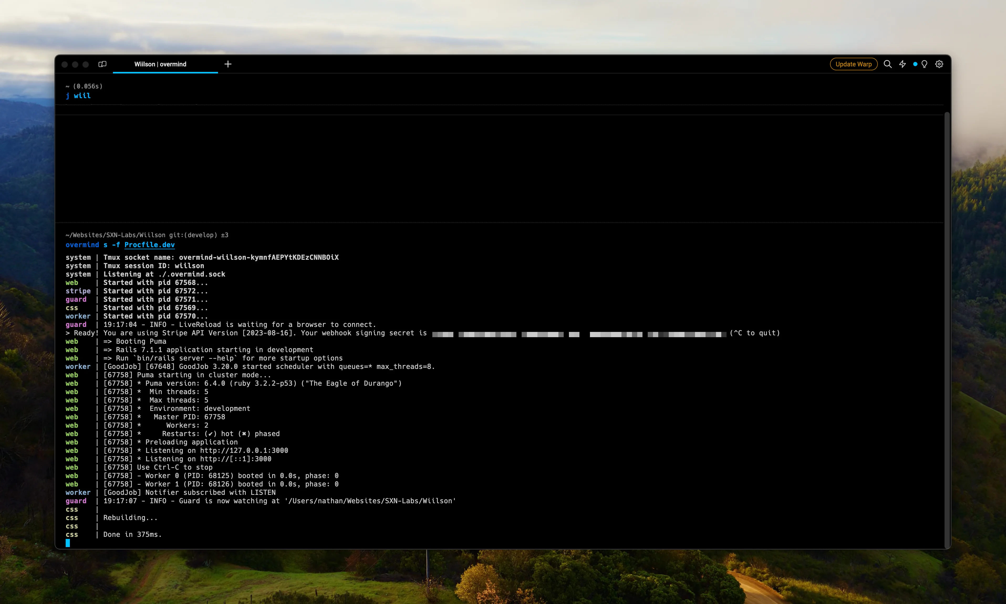
Task: Click 'Started with pid 67571...' line
Action: [x=156, y=300]
